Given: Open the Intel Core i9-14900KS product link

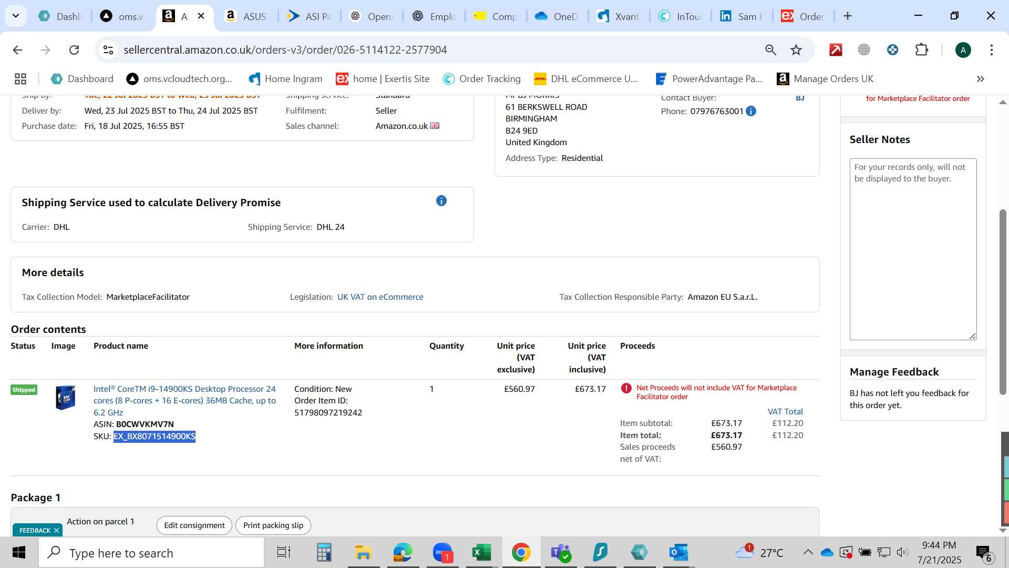Looking at the screenshot, I should [184, 401].
